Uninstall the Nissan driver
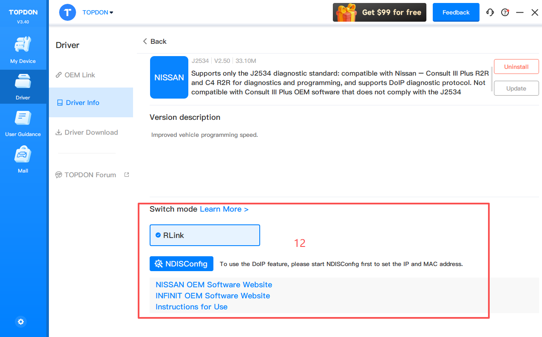This screenshot has width=542, height=337. [x=516, y=67]
